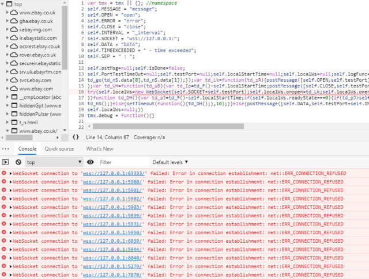Open the JavaScript context dropdown showing top

(x=54, y=162)
